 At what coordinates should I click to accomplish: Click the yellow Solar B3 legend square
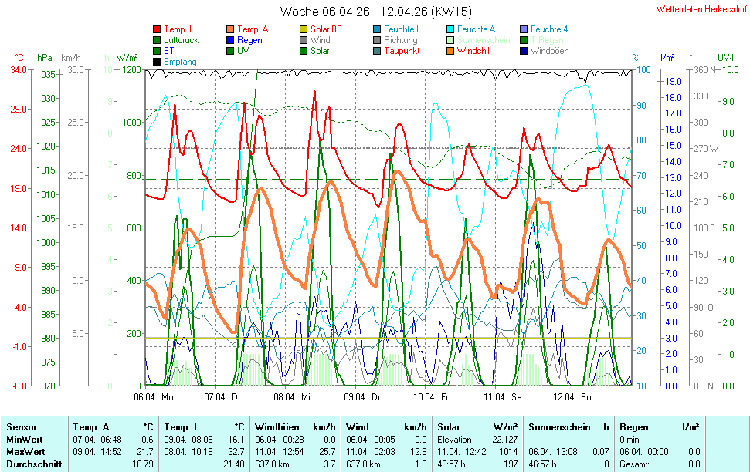click(304, 29)
